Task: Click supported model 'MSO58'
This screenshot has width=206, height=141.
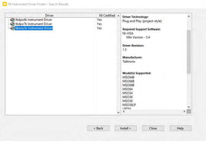Action: pyautogui.click(x=127, y=101)
